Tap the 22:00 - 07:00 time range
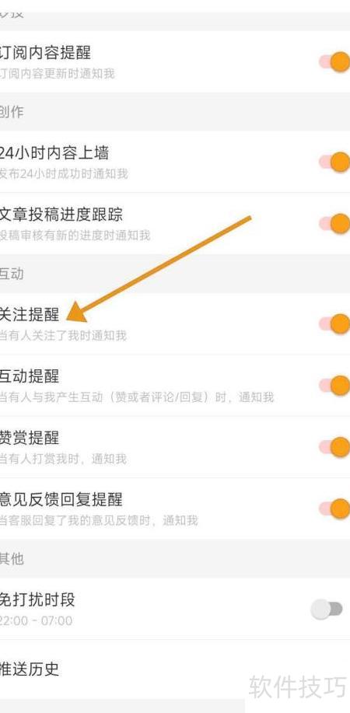This screenshot has height=713, width=350. point(36,620)
